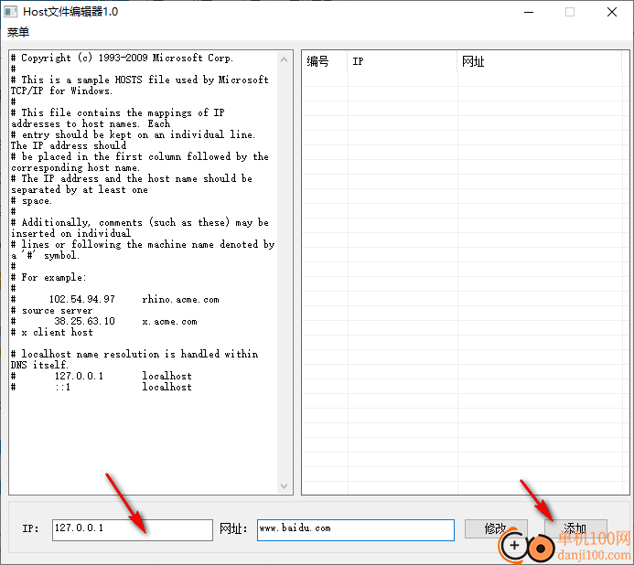
Task: Click the text "102.54.94.97"
Action: point(82,300)
